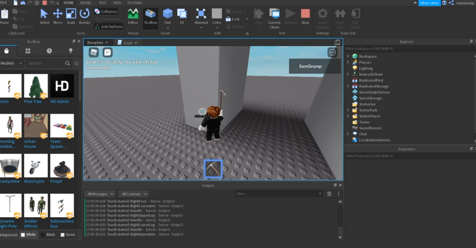Focus the Toolbox Search field

[x=45, y=63]
